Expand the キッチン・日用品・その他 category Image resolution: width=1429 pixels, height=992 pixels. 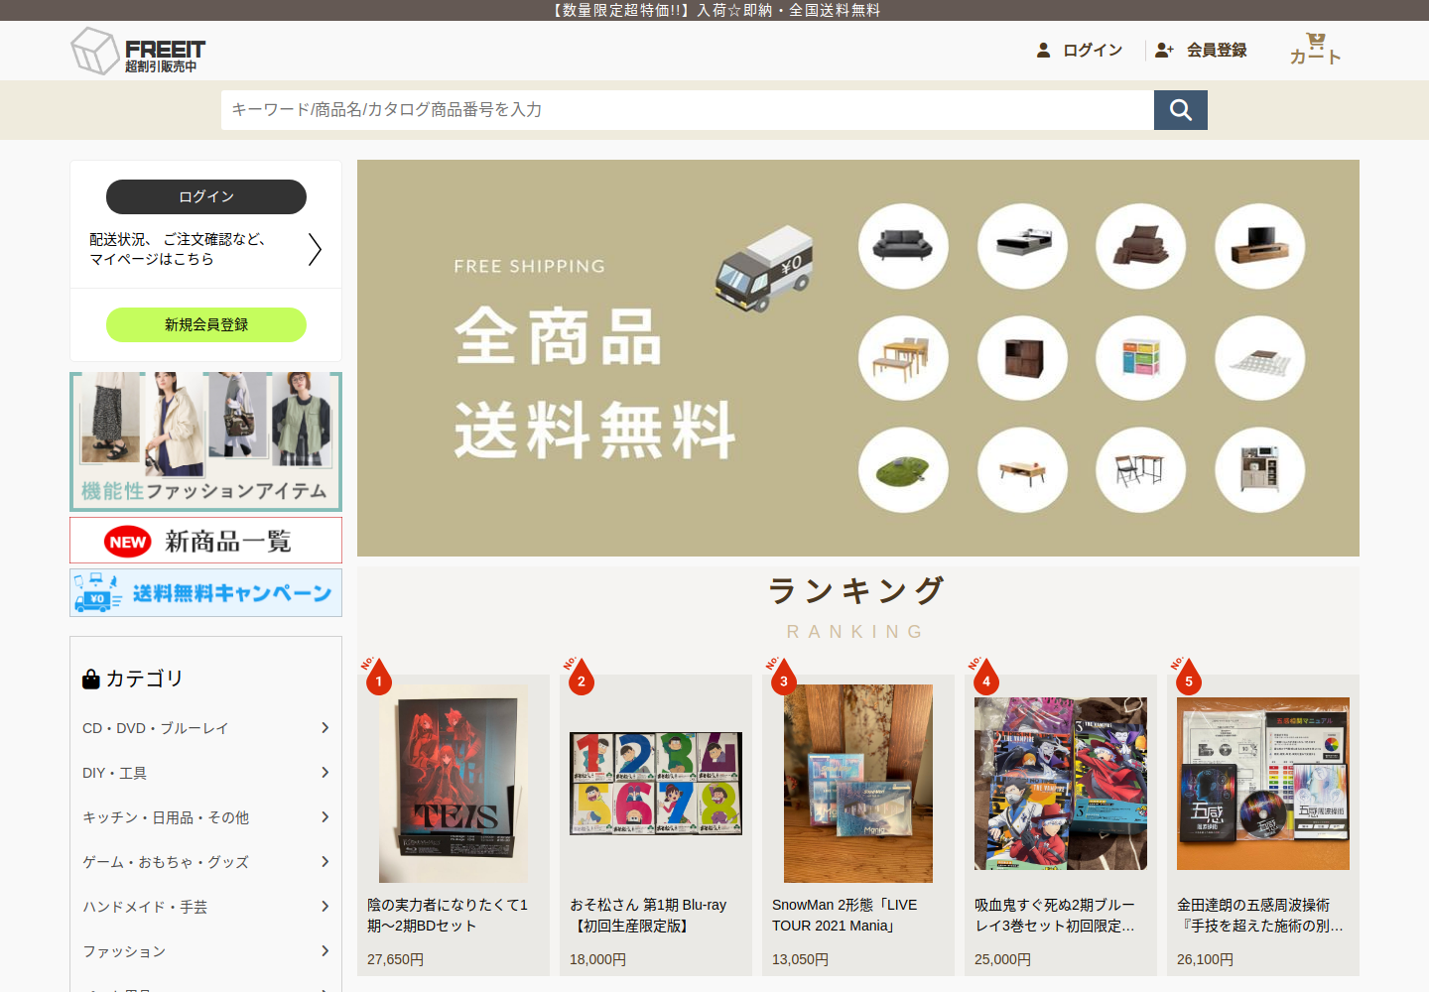coord(205,817)
